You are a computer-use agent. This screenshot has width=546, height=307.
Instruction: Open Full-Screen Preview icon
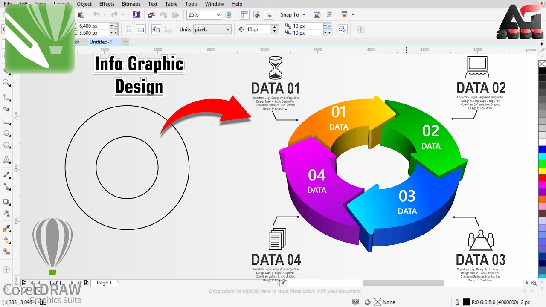[229, 14]
